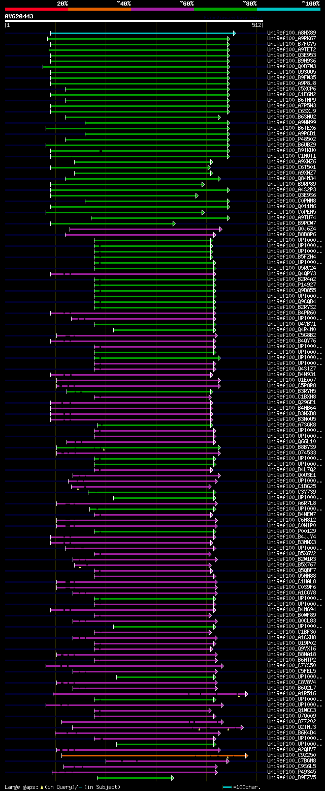Select the UniRef100_Q29GE1 entry
Image resolution: width=325 pixels, height=791 pixels.
pyautogui.click(x=291, y=403)
